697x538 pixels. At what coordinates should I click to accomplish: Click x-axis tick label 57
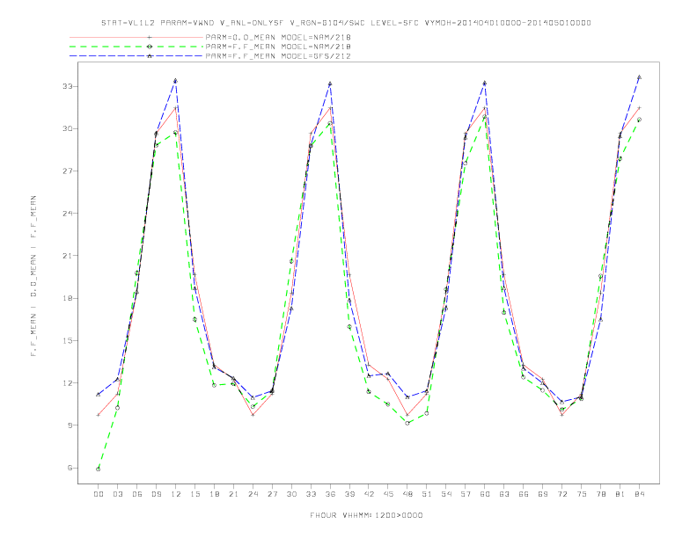pyautogui.click(x=466, y=494)
